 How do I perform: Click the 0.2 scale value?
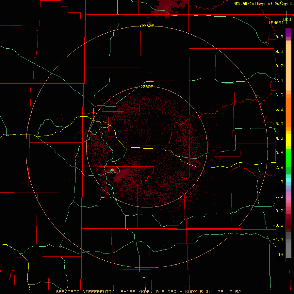click(x=279, y=211)
